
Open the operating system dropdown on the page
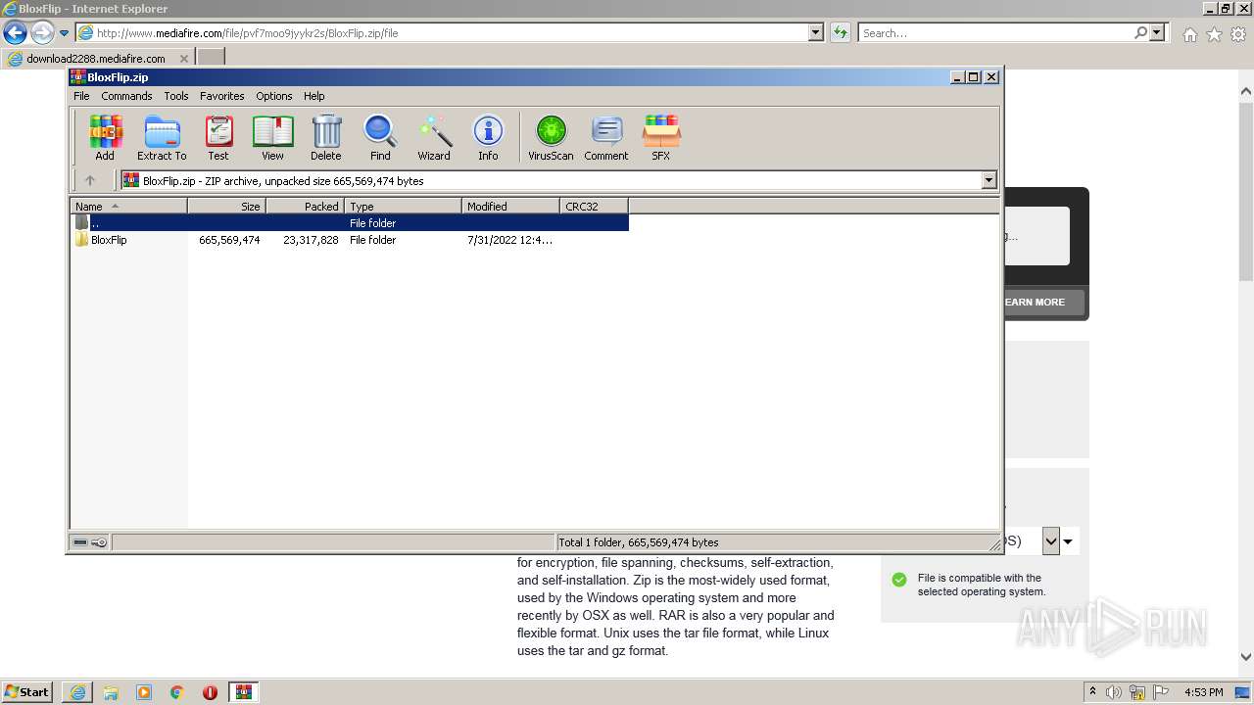1051,540
